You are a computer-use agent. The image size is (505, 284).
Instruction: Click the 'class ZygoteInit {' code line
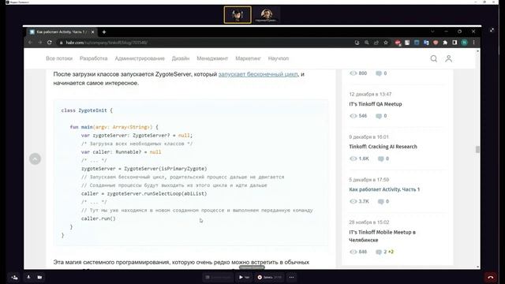[x=87, y=110]
